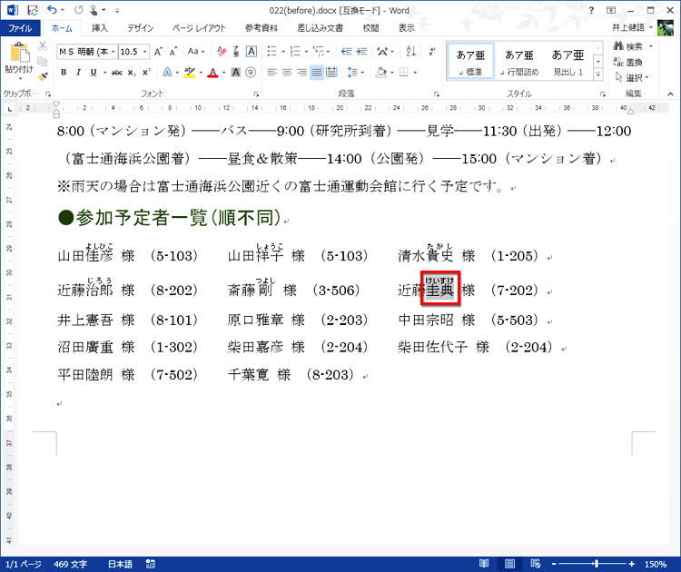Viewport: 681px width, 572px height.
Task: Toggle Subscript formatting
Action: (x=131, y=73)
